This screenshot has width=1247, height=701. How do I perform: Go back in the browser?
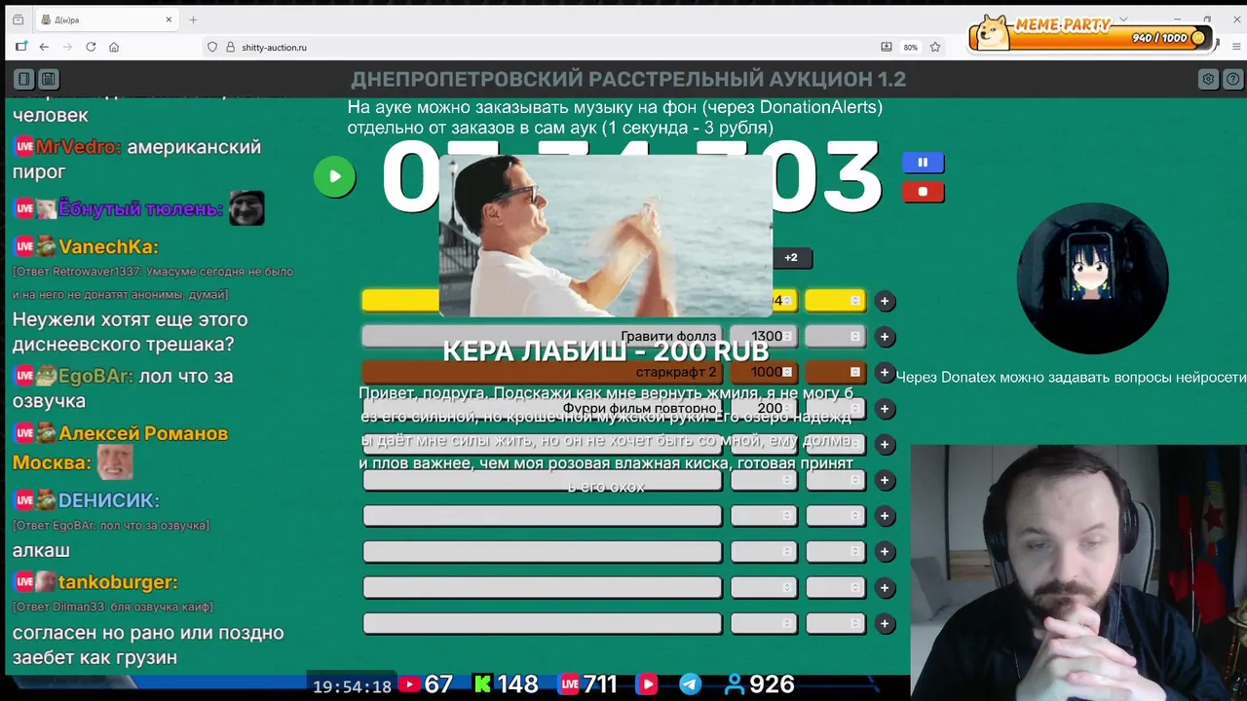point(44,47)
